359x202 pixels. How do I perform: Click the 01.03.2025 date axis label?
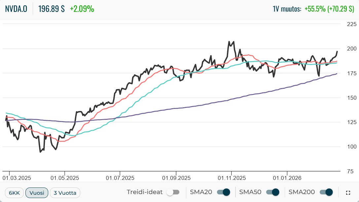click(x=17, y=178)
